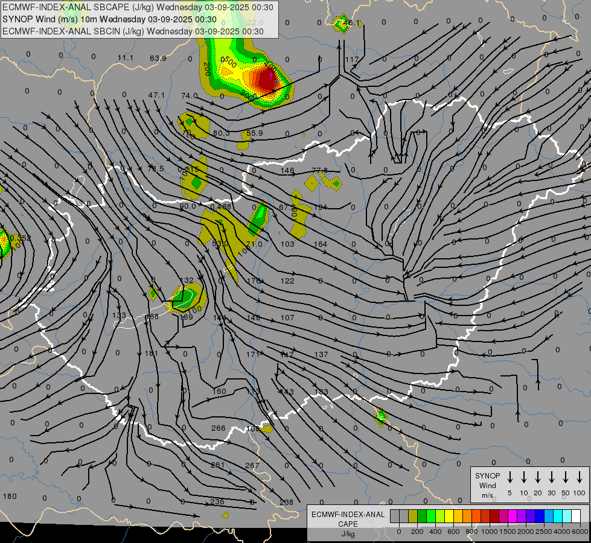This screenshot has height=543, width=591.
Task: Click the map value '78.5'
Action: (x=156, y=168)
